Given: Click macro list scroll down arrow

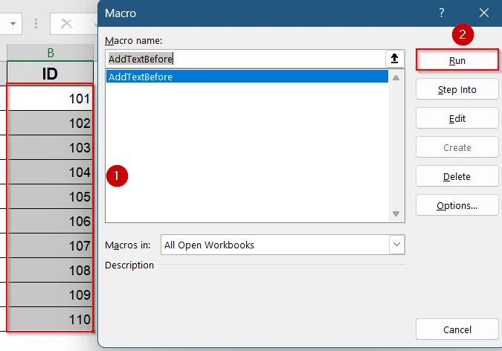Looking at the screenshot, I should pyautogui.click(x=396, y=213).
